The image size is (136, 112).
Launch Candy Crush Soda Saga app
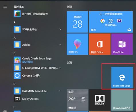[x=37, y=60]
